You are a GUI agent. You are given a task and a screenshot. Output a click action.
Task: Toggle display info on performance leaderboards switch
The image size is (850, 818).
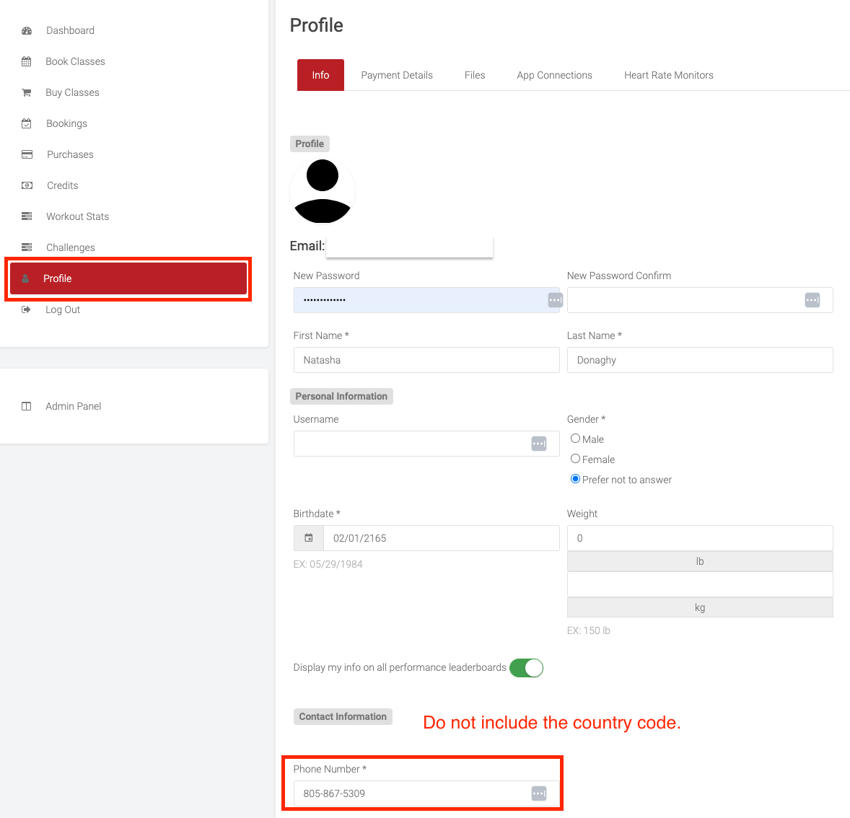(526, 668)
